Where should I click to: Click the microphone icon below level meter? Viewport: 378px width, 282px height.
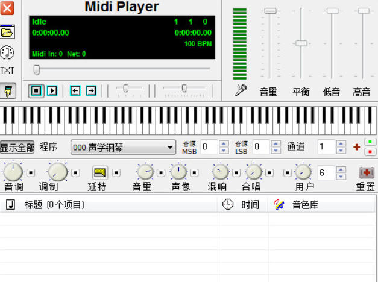coord(241,91)
